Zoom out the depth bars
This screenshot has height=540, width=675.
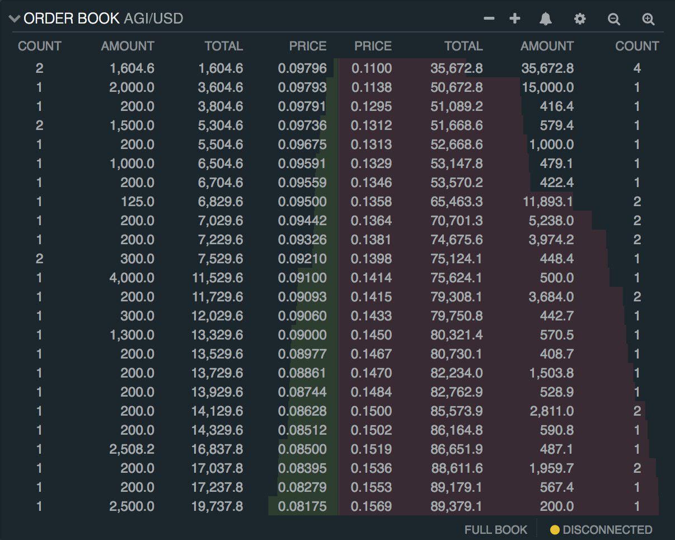click(614, 19)
